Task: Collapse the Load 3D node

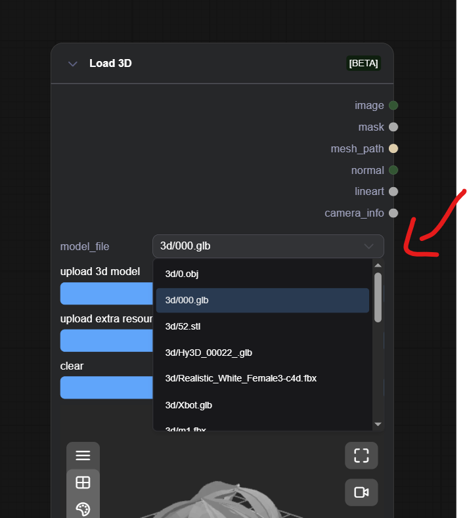Action: click(72, 64)
